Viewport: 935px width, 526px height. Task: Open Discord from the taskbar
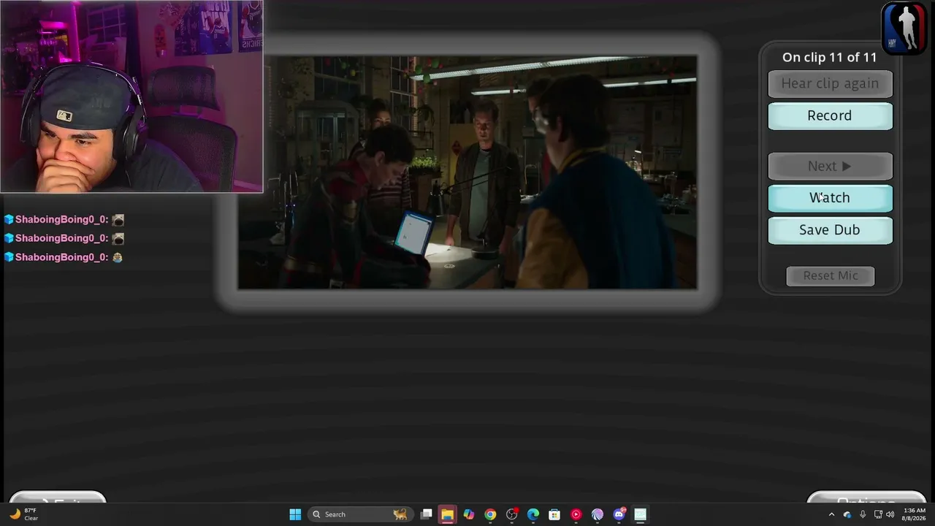(619, 514)
